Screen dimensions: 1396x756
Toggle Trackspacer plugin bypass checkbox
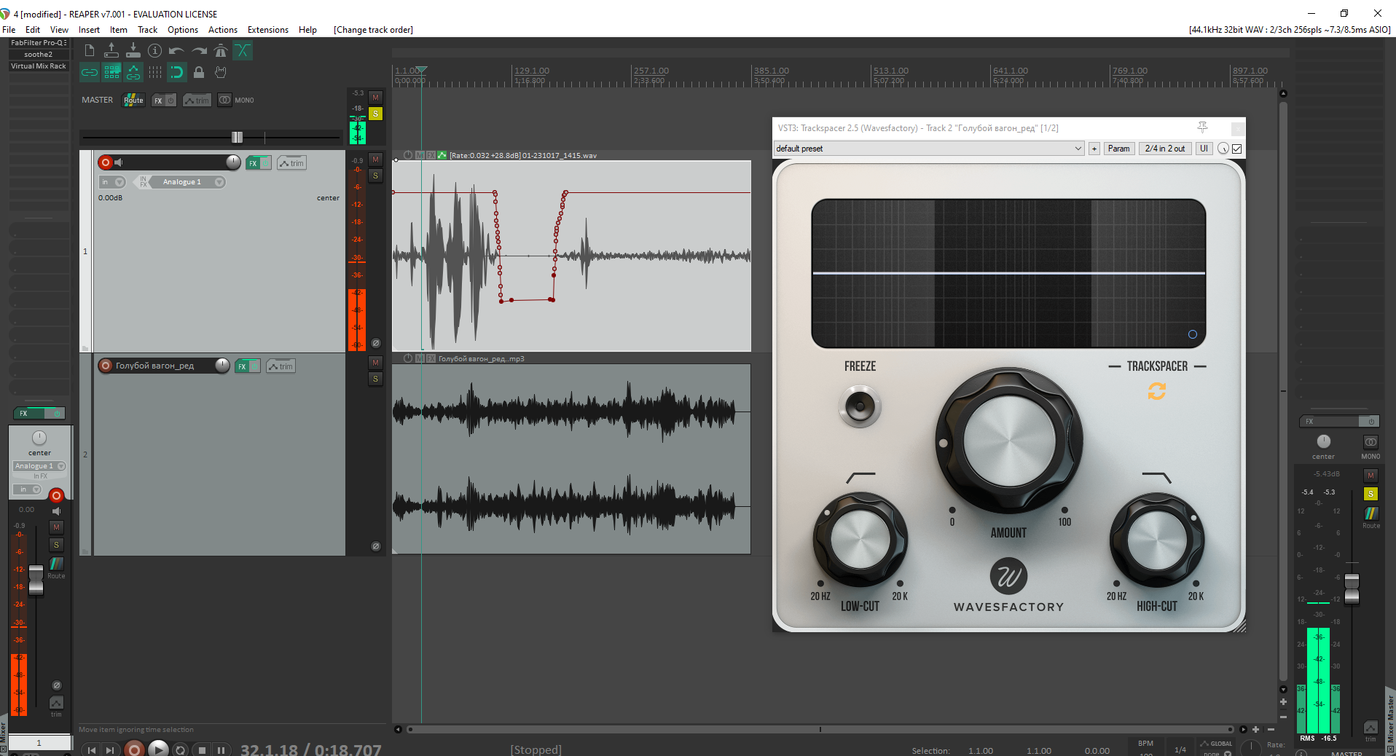click(x=1236, y=149)
